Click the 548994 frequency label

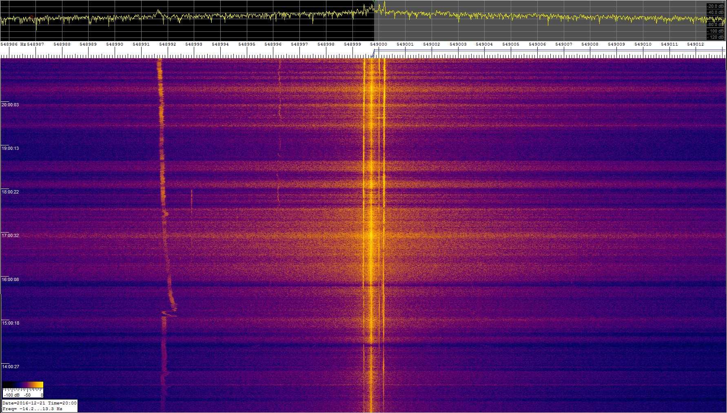click(x=220, y=44)
